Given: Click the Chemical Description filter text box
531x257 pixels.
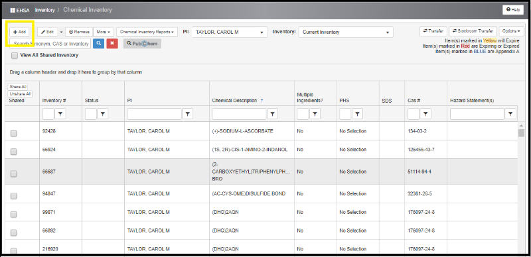Looking at the screenshot, I should 240,115.
